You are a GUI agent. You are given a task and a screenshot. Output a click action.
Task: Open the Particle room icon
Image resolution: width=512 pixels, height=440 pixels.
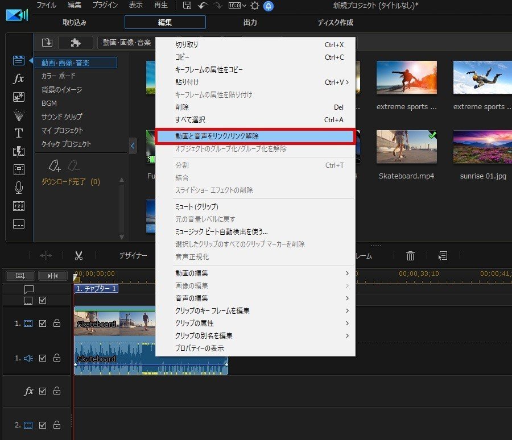19,115
